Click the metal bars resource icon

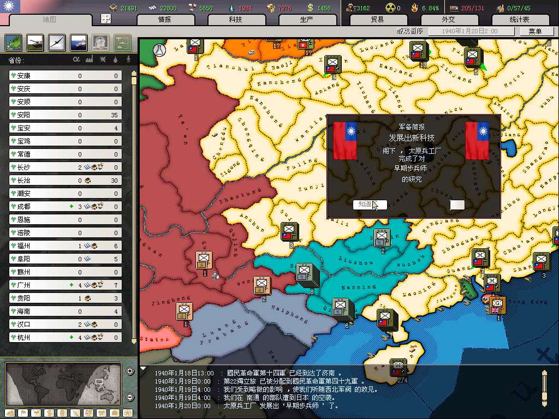(x=153, y=8)
